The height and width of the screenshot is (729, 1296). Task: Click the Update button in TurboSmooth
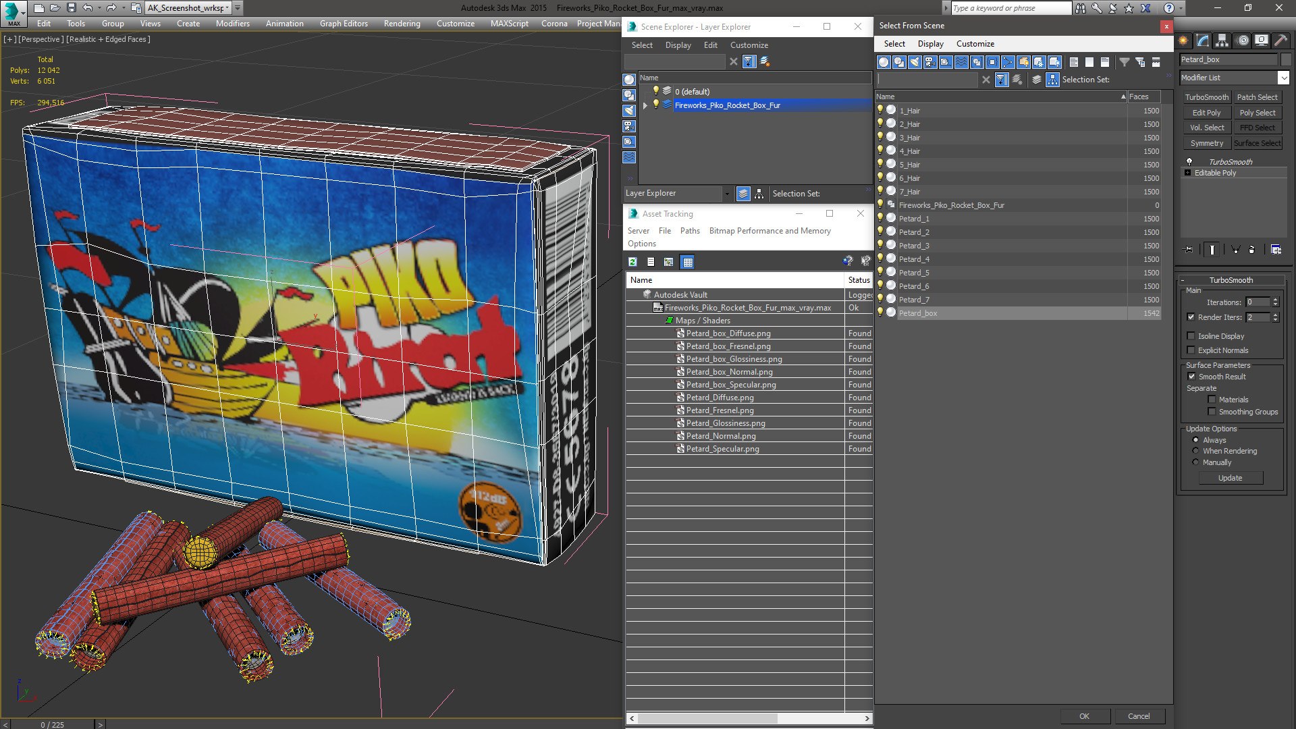1230,478
